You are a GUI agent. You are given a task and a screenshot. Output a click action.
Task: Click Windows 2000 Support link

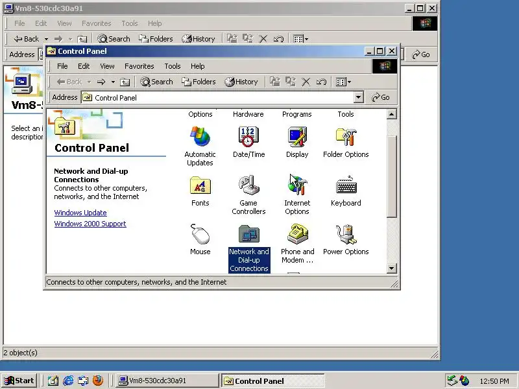(x=90, y=224)
